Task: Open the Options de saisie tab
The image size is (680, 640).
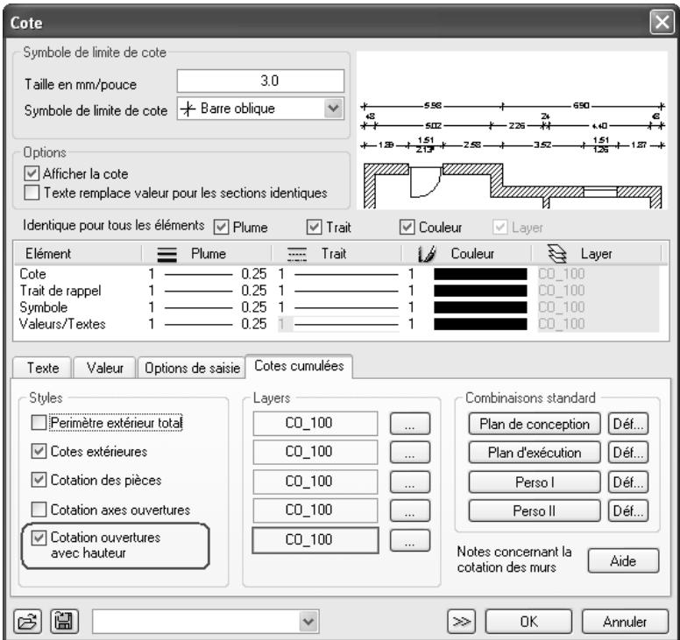Action: pyautogui.click(x=192, y=368)
